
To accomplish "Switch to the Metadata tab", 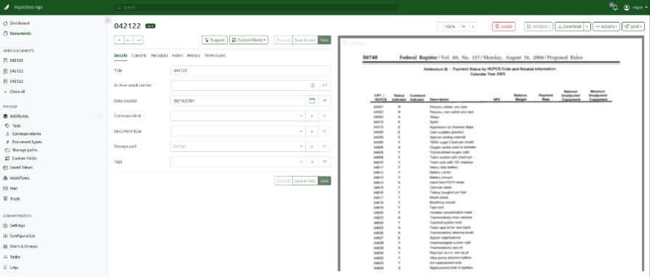I will pyautogui.click(x=159, y=55).
